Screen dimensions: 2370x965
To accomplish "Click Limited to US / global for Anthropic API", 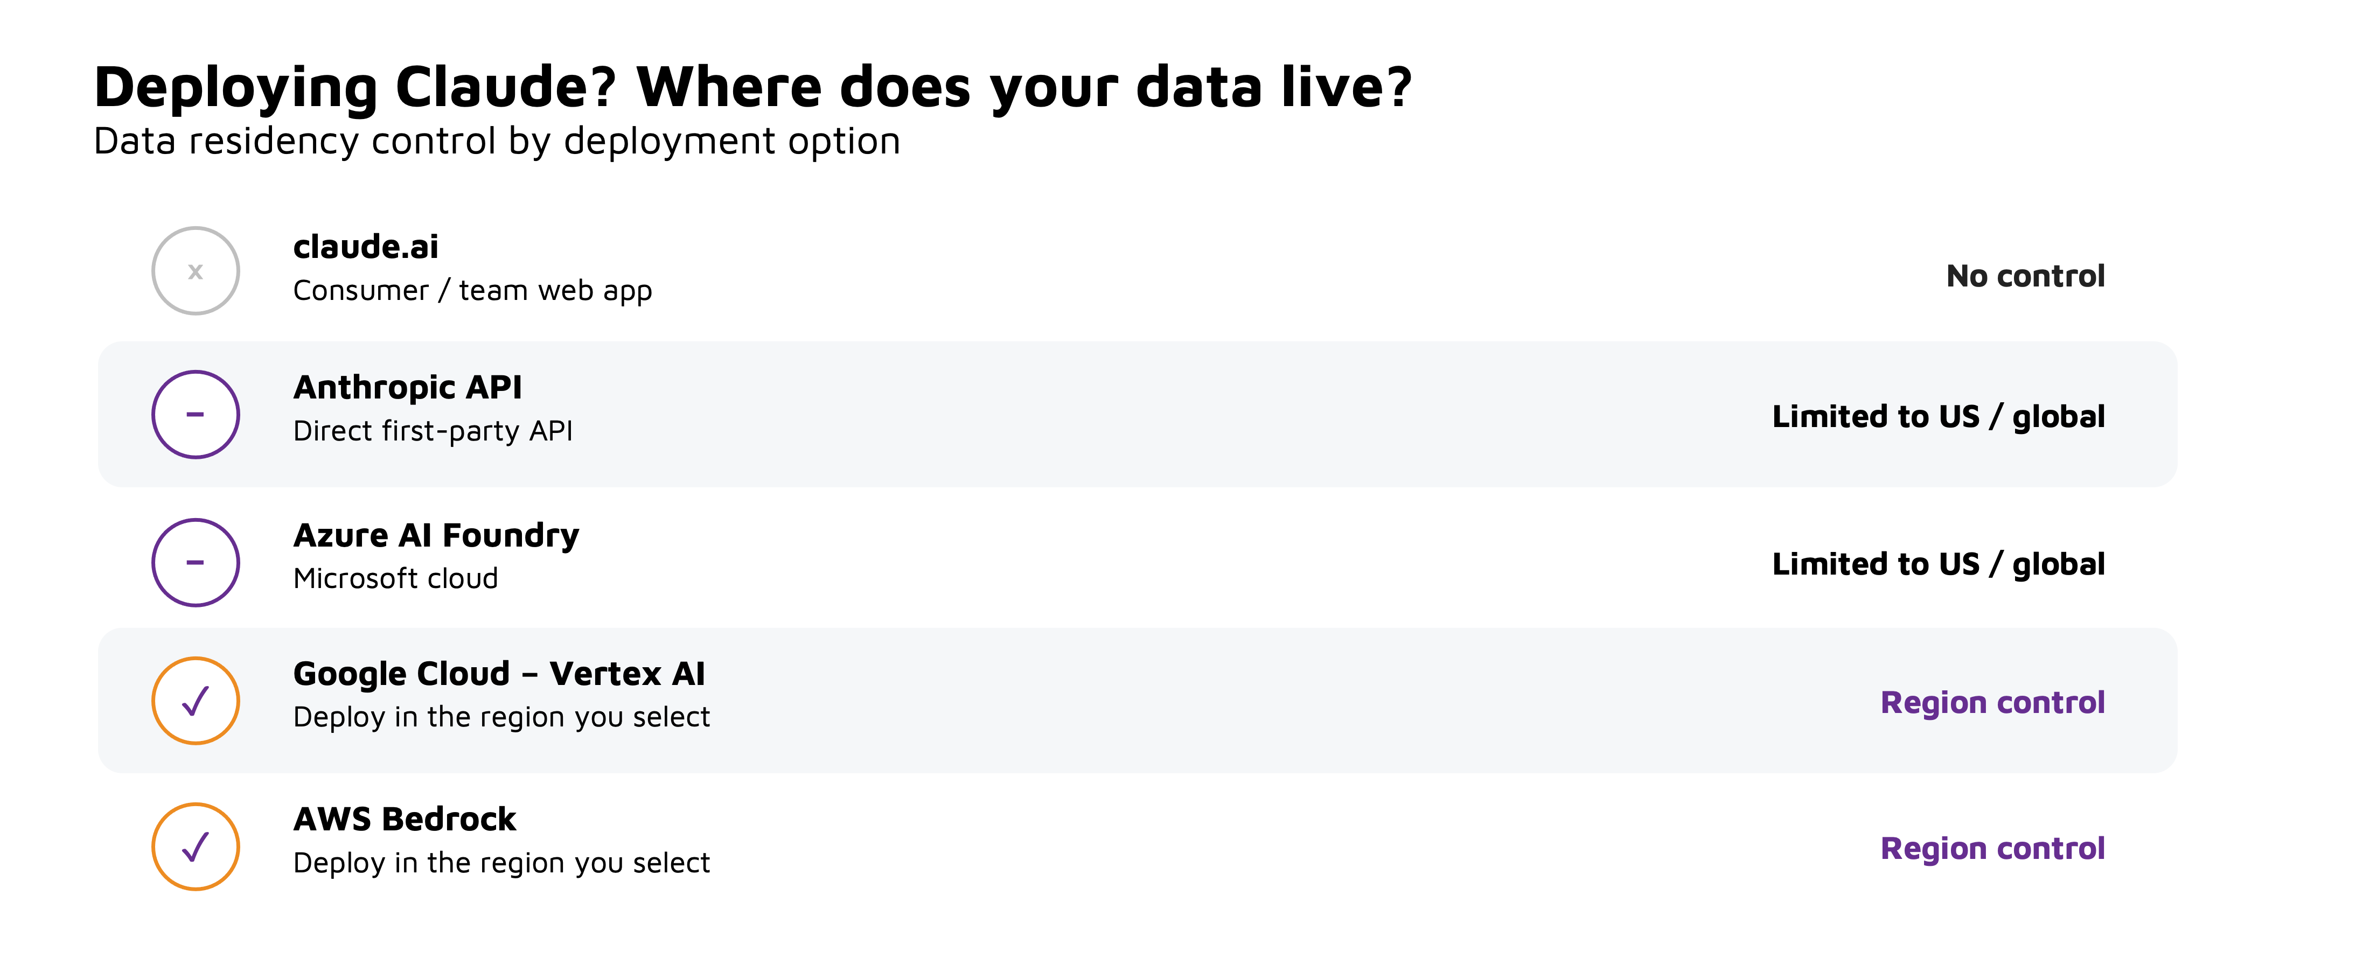I will [x=1939, y=417].
